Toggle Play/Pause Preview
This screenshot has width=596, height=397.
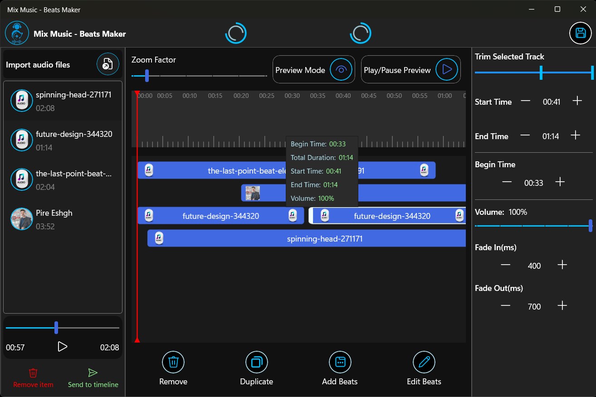click(x=447, y=69)
